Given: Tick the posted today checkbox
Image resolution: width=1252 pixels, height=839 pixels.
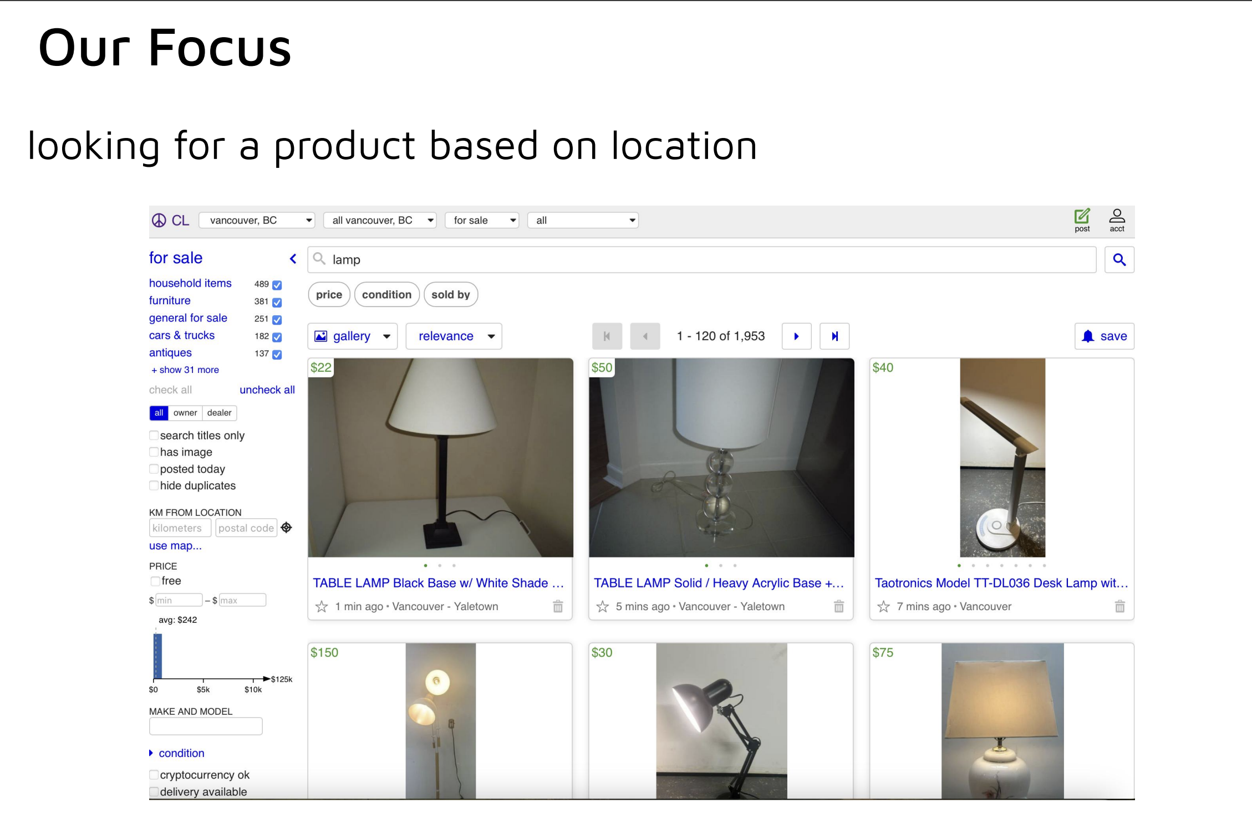Looking at the screenshot, I should (x=154, y=469).
